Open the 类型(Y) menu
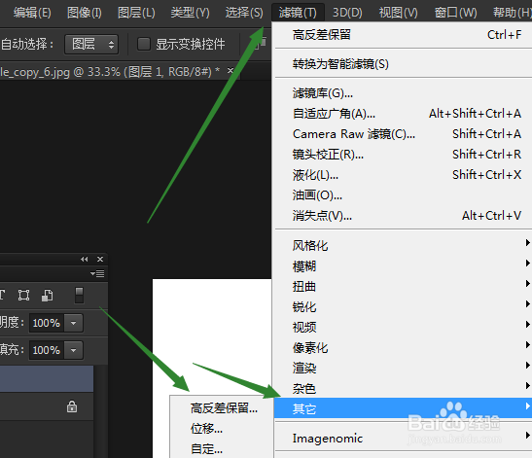This screenshot has width=532, height=458. pos(190,13)
